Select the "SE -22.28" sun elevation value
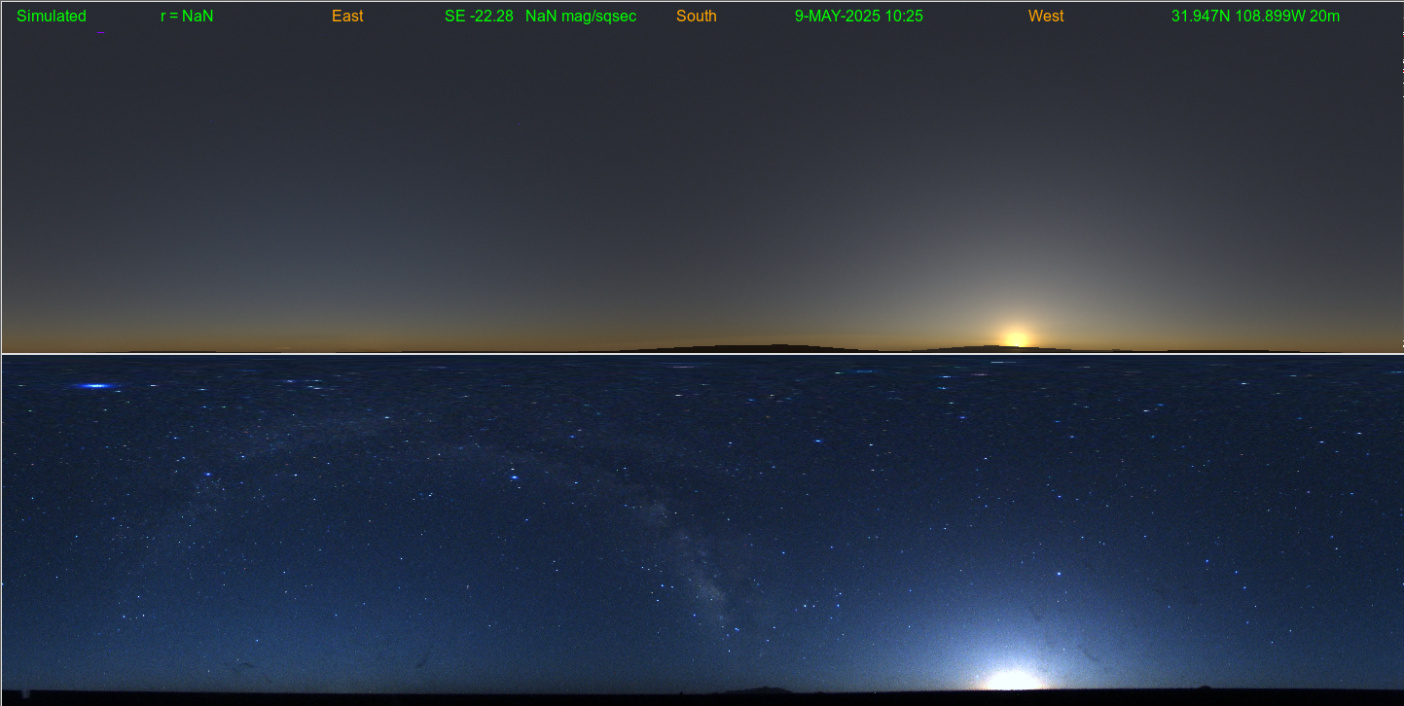1404x706 pixels. [479, 16]
